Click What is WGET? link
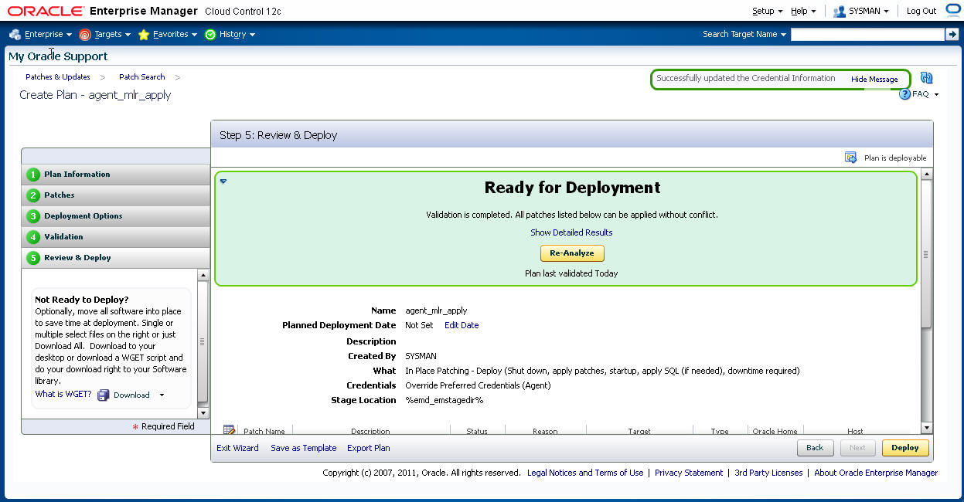Viewport: 964px width, 502px height. [x=63, y=394]
